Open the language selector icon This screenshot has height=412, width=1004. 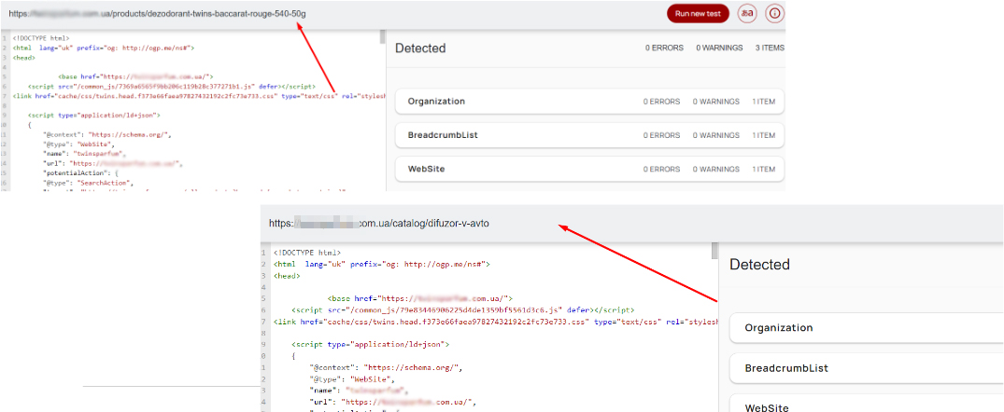point(747,14)
